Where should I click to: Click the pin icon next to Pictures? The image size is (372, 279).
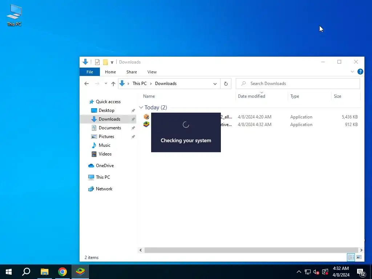point(133,137)
